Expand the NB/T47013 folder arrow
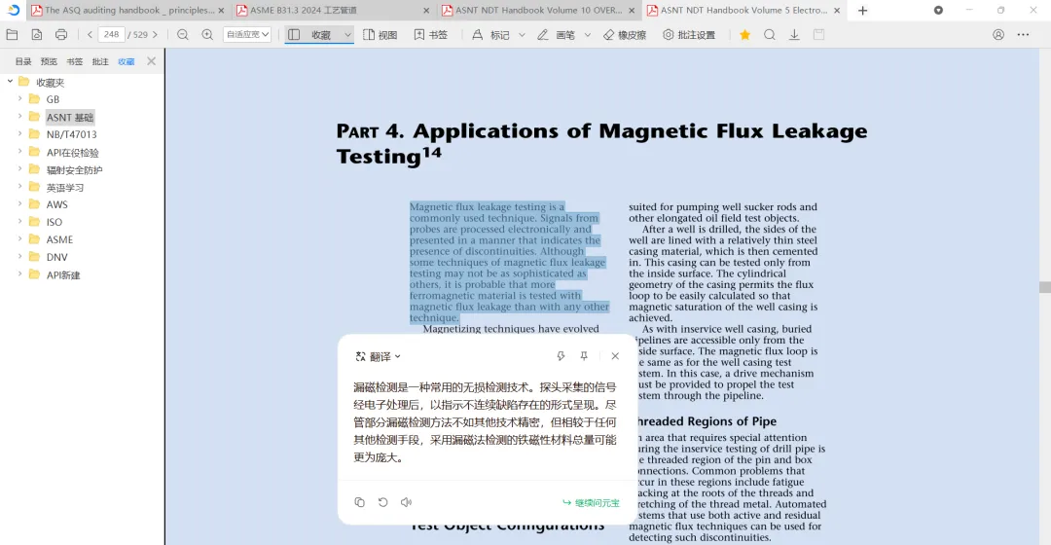Viewport: 1051px width, 545px height. click(x=19, y=133)
